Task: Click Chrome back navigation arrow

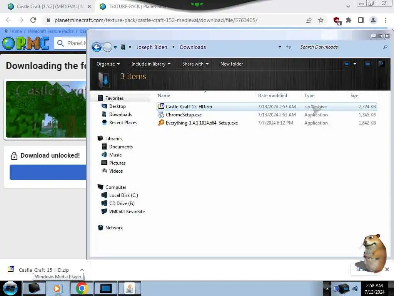Action: [x=8, y=20]
